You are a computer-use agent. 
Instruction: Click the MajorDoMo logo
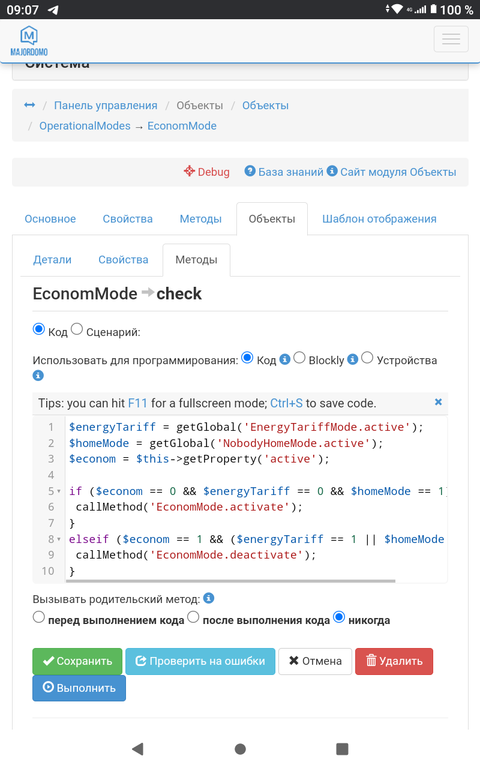click(29, 39)
